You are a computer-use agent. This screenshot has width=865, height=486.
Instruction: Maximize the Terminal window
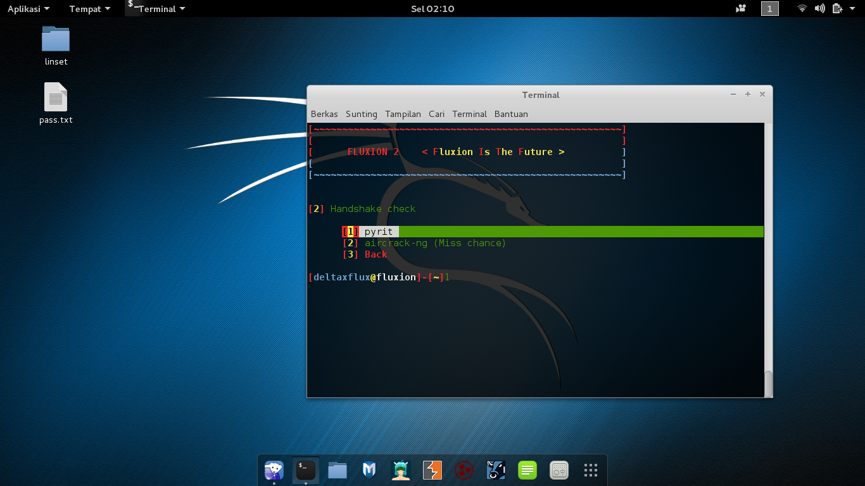point(748,94)
